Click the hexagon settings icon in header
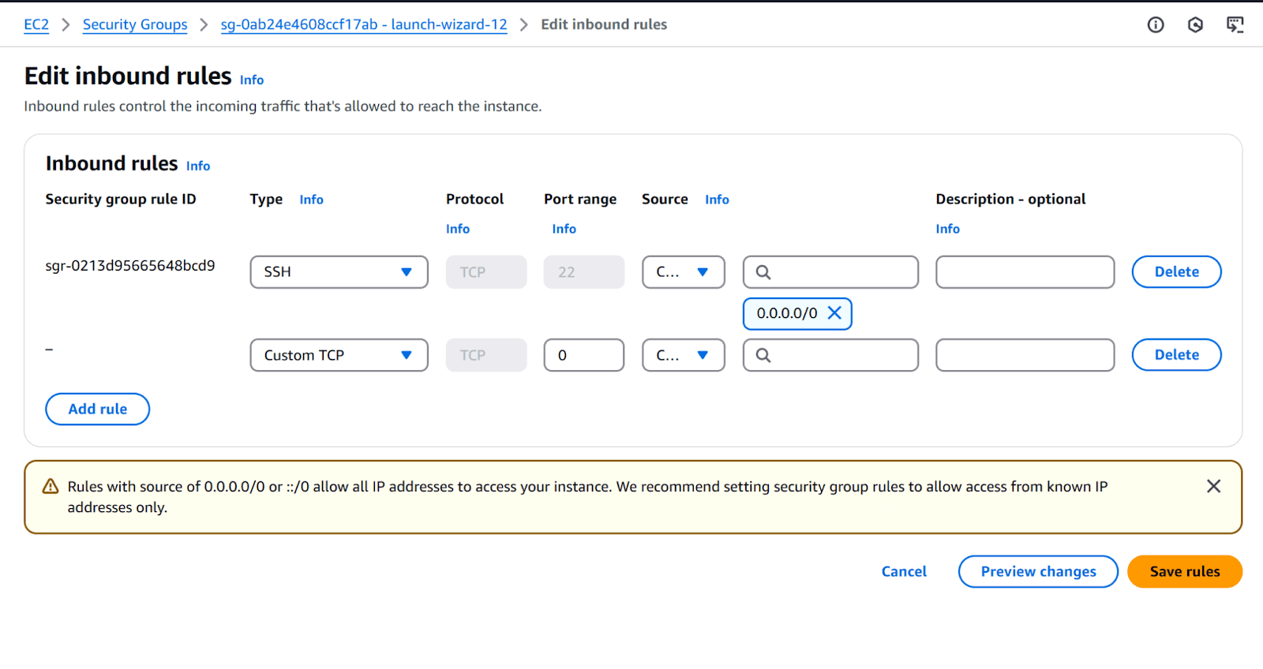 [1195, 25]
